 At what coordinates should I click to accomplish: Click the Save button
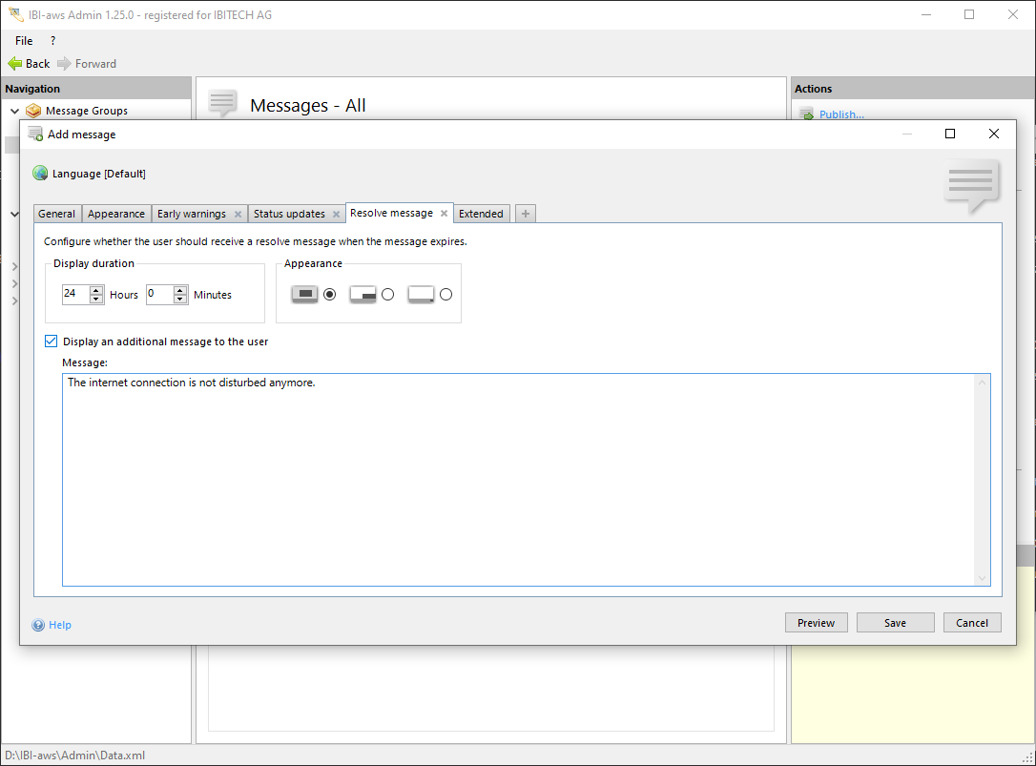coord(895,623)
